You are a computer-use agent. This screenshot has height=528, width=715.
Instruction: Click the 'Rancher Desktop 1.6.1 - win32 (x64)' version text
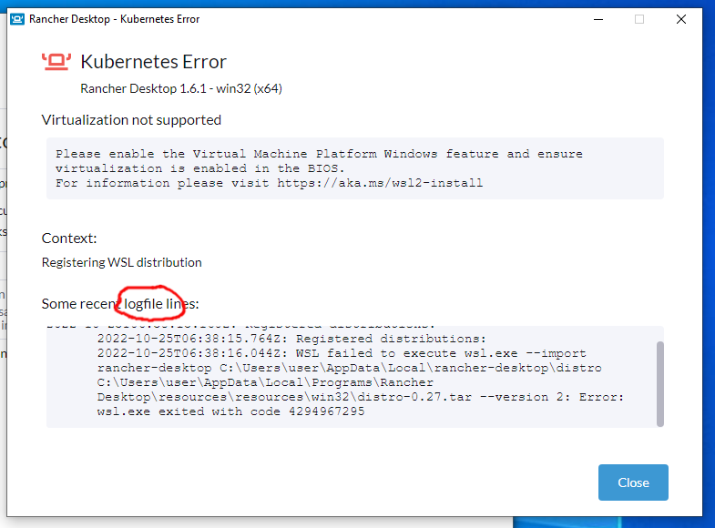pyautogui.click(x=181, y=88)
